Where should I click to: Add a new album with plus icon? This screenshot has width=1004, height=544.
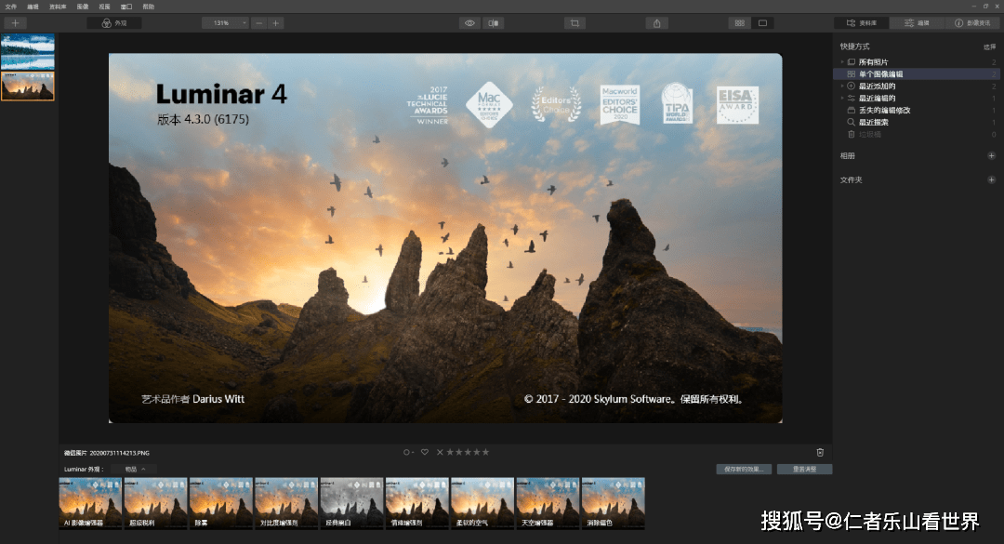pyautogui.click(x=991, y=155)
